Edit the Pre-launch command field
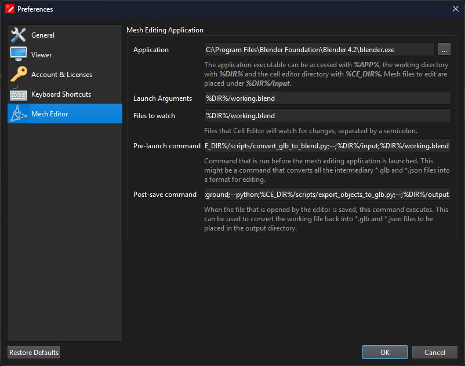Screen dimensions: 465x366 328,146
